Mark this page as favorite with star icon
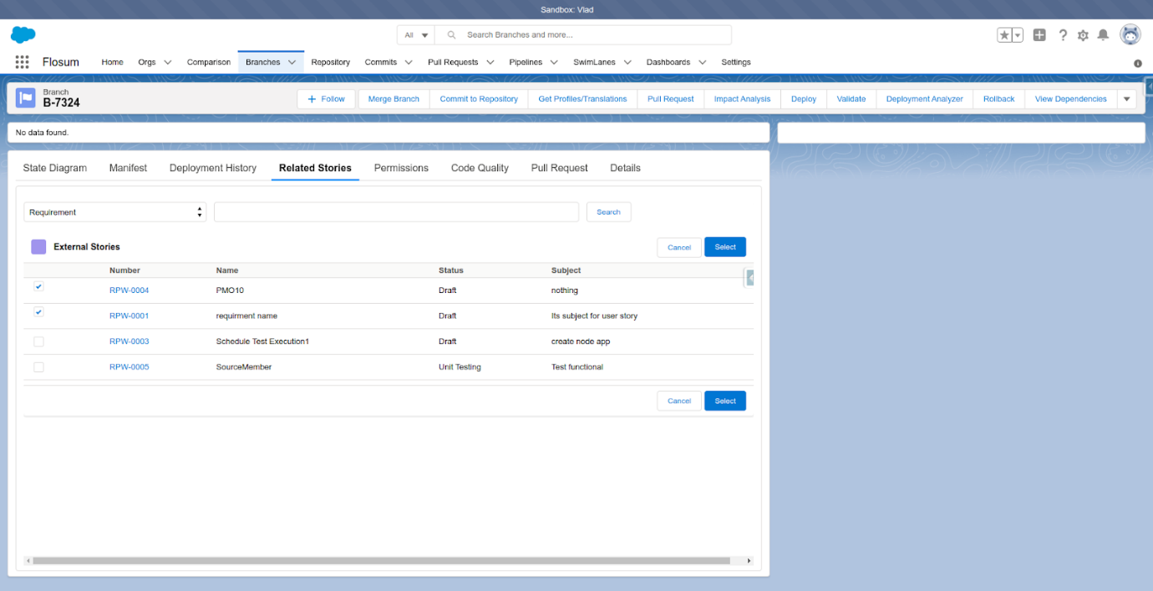The image size is (1153, 591). [x=1002, y=34]
